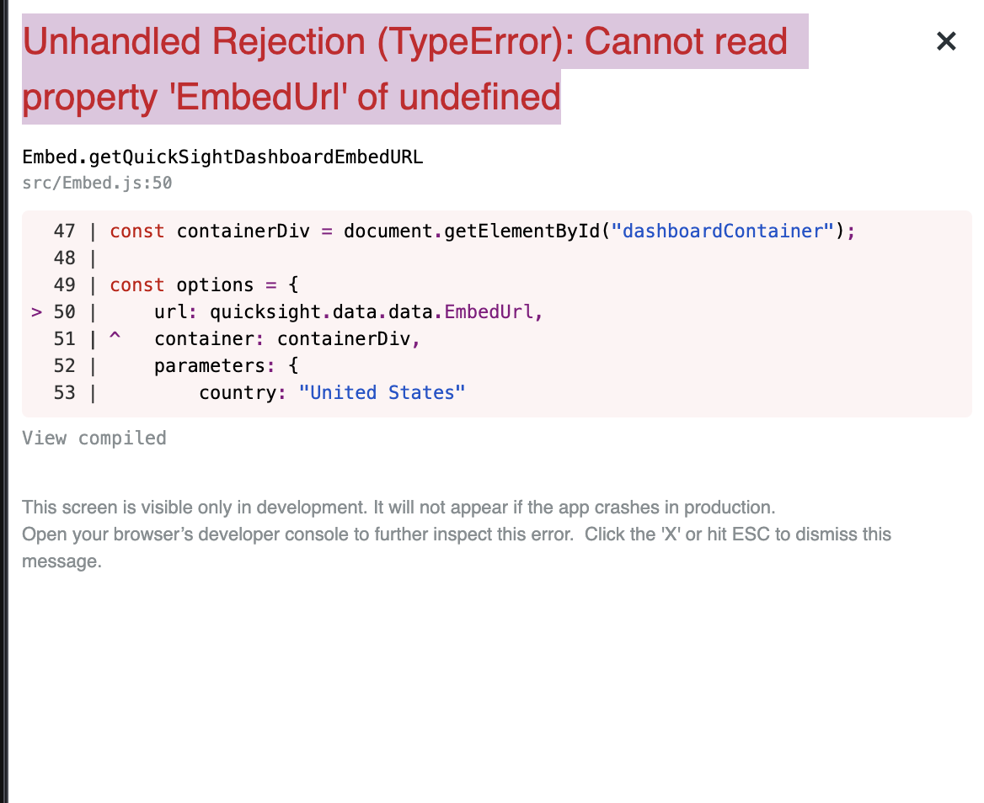
Task: Click the caret symbol under line 51
Action: [115, 338]
